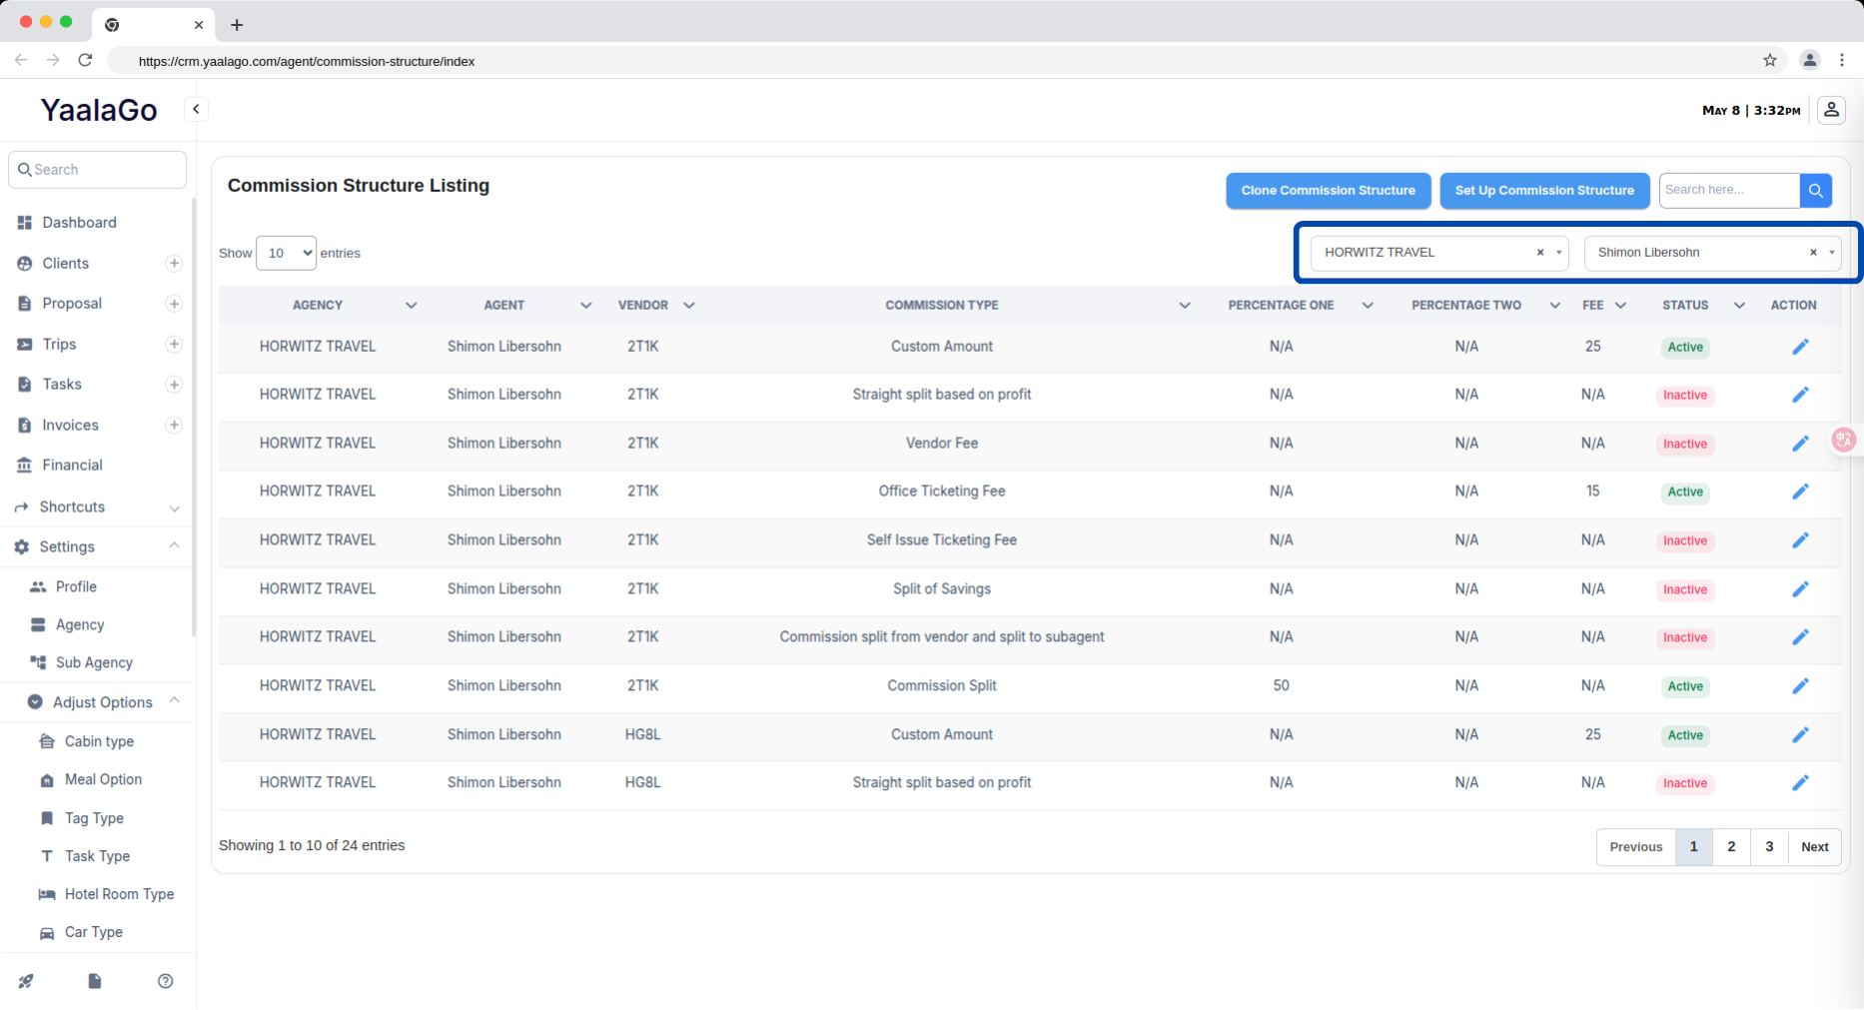
Task: Go to the Next page of results
Action: point(1814,847)
